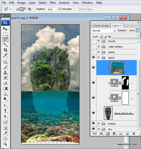
Task: Select the Magic Wand tool
Action: pyautogui.click(x=5, y=45)
